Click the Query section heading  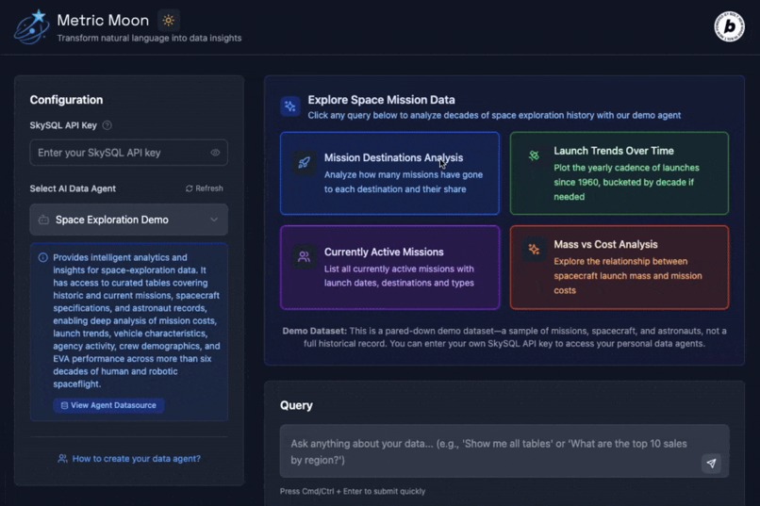[296, 405]
